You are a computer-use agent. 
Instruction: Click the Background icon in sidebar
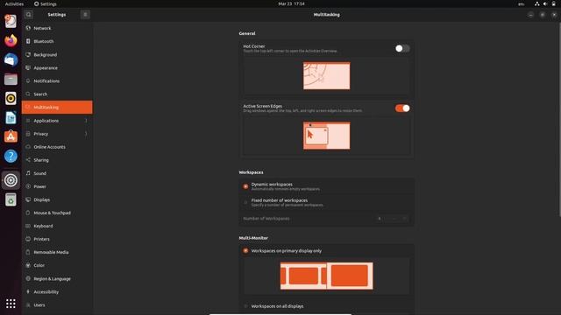click(x=28, y=54)
